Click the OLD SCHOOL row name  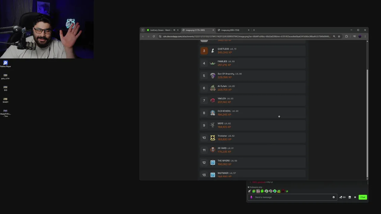(x=224, y=111)
